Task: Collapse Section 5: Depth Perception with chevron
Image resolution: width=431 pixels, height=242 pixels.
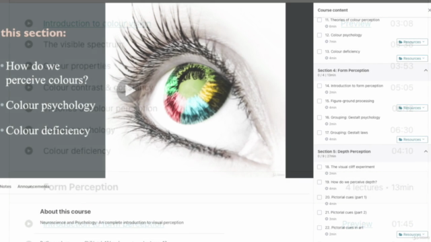Action: 426,151
